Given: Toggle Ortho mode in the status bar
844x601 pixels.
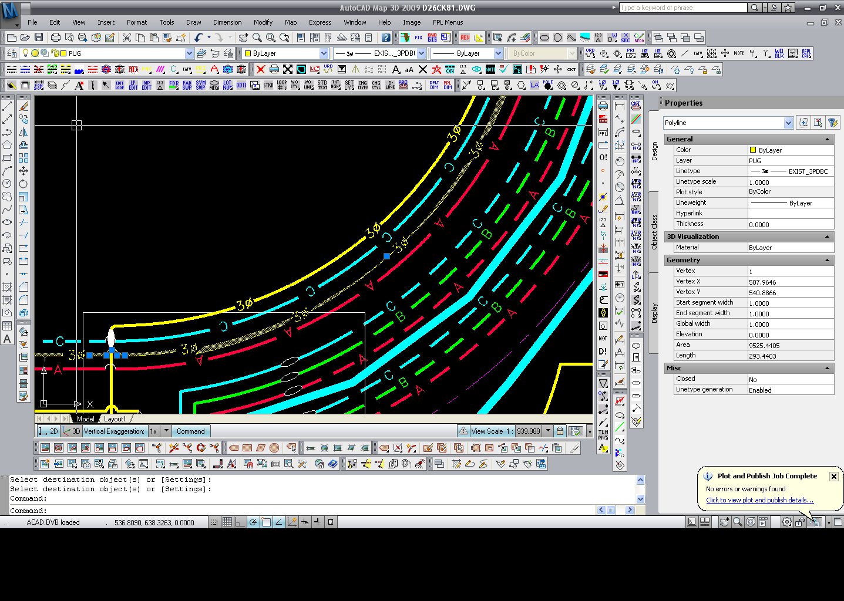Looking at the screenshot, I should 240,522.
